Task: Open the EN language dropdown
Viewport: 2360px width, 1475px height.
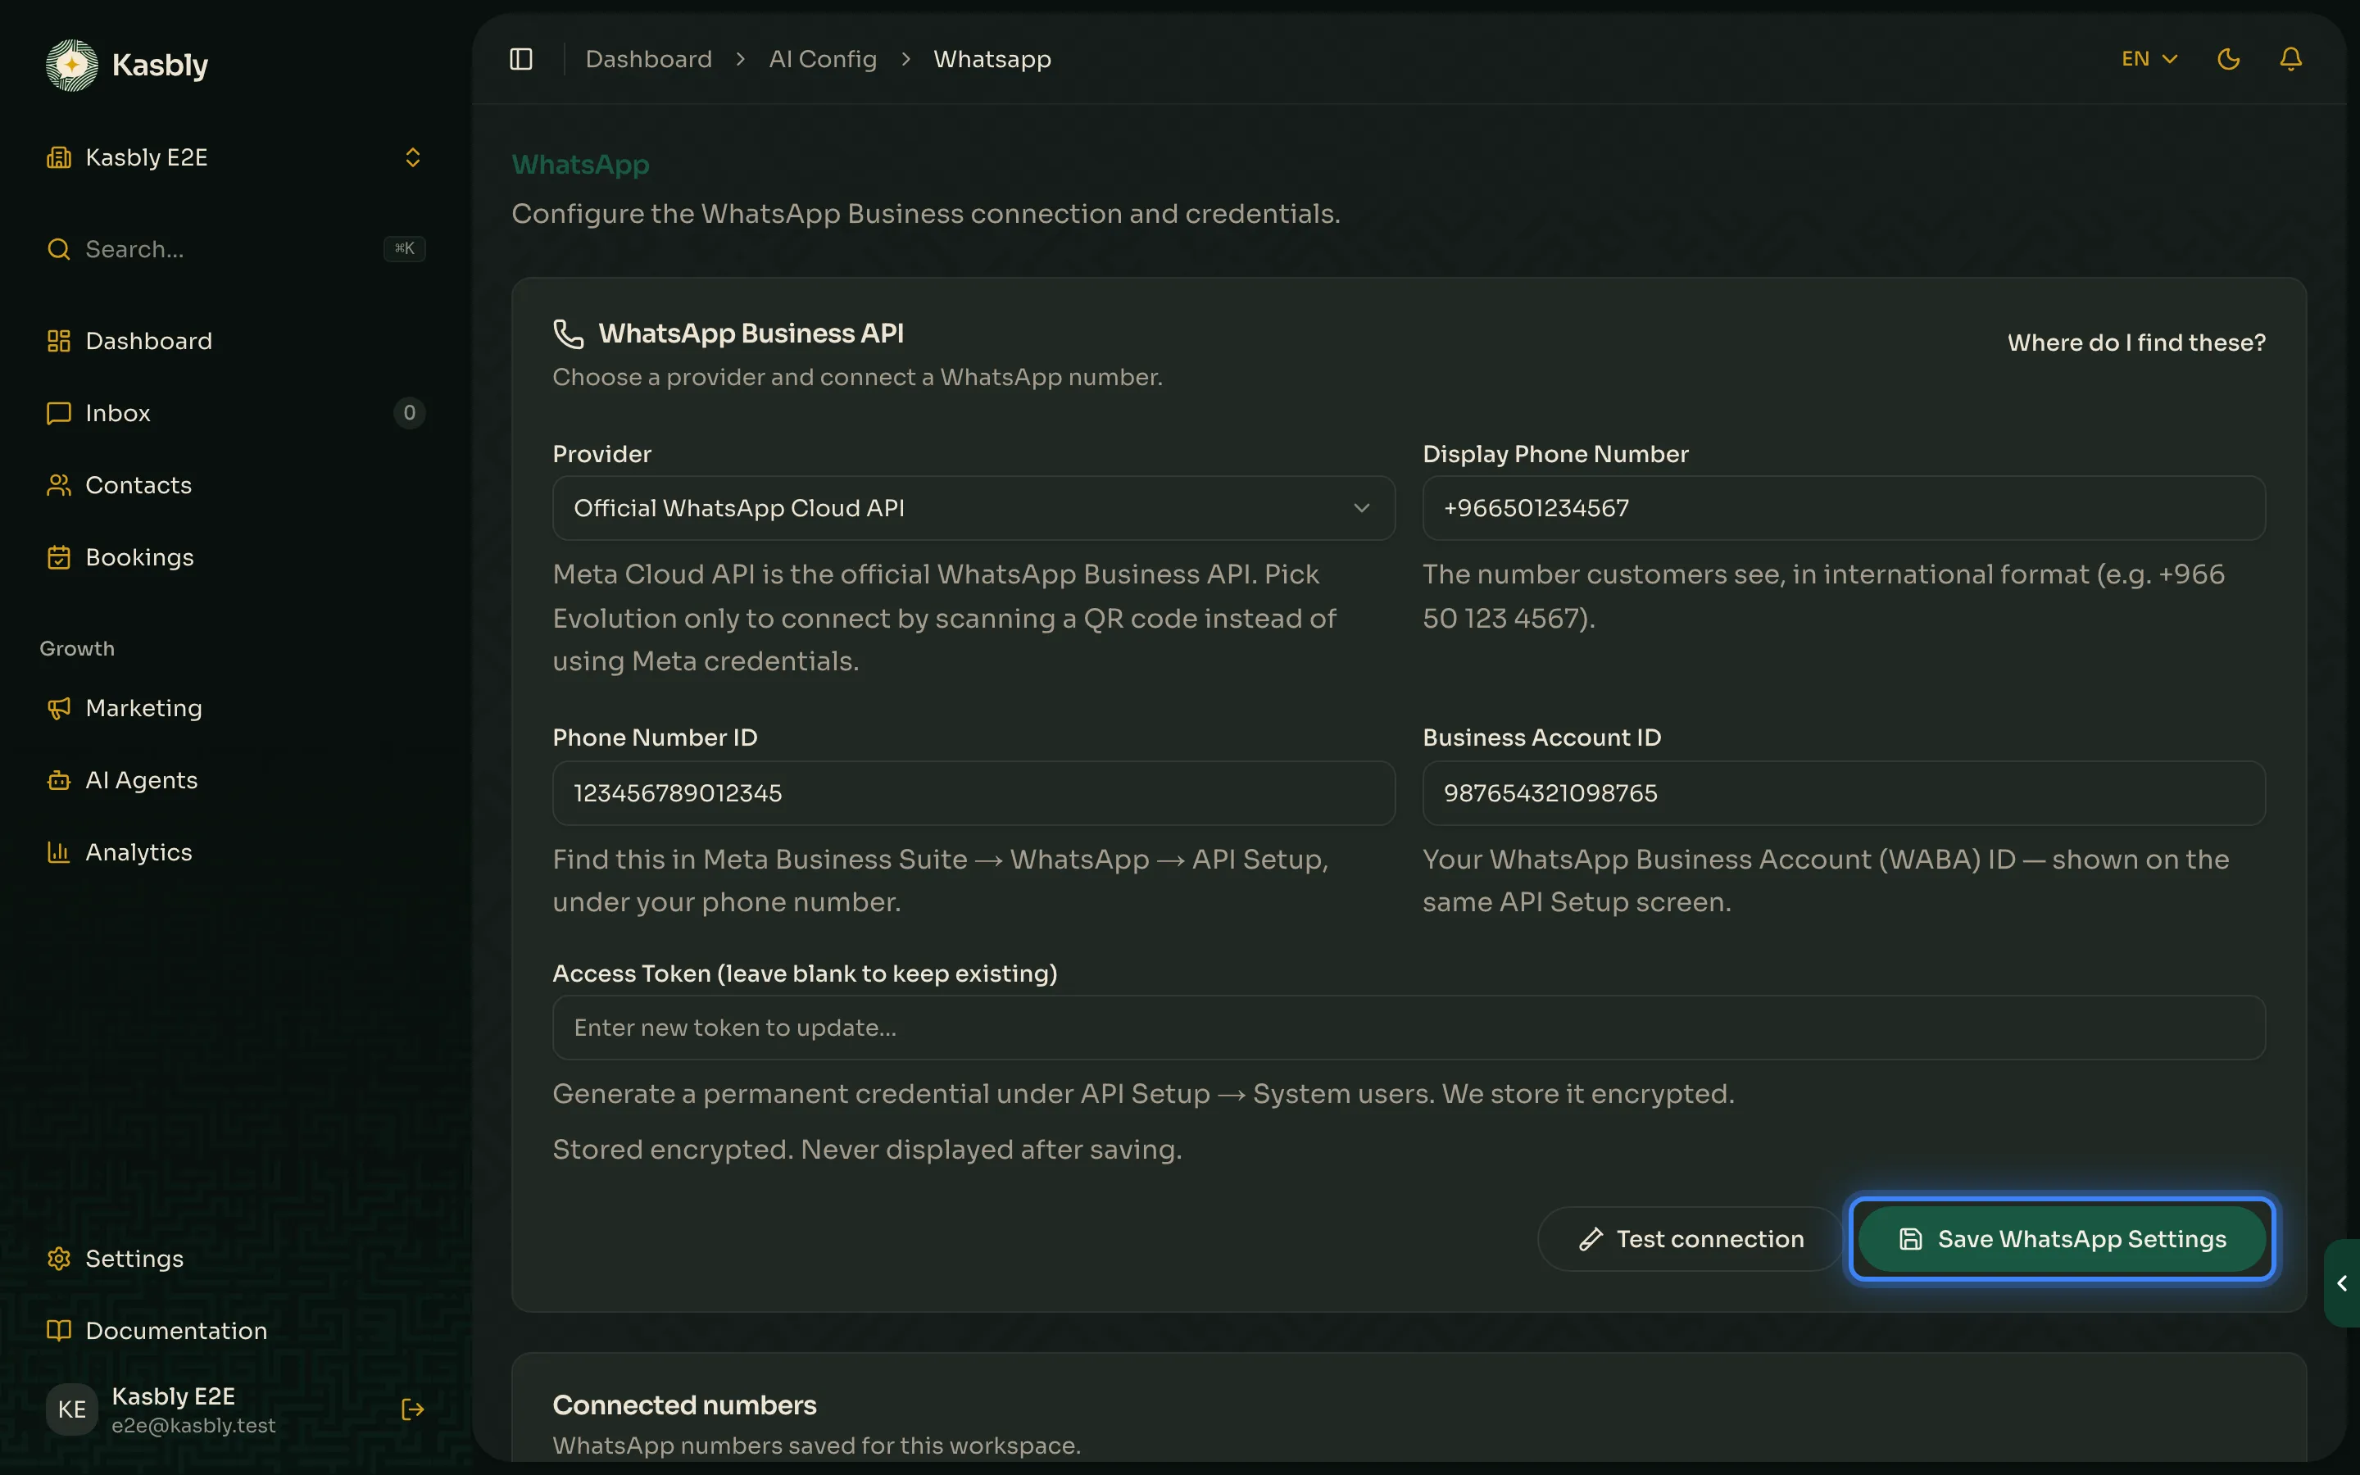Action: (x=2150, y=60)
